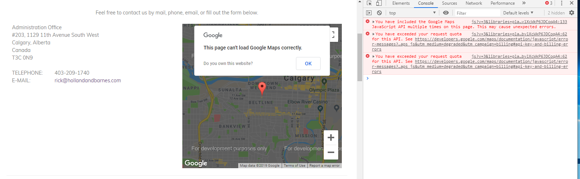This screenshot has width=580, height=179.
Task: Go to the Network tab
Action: (474, 3)
